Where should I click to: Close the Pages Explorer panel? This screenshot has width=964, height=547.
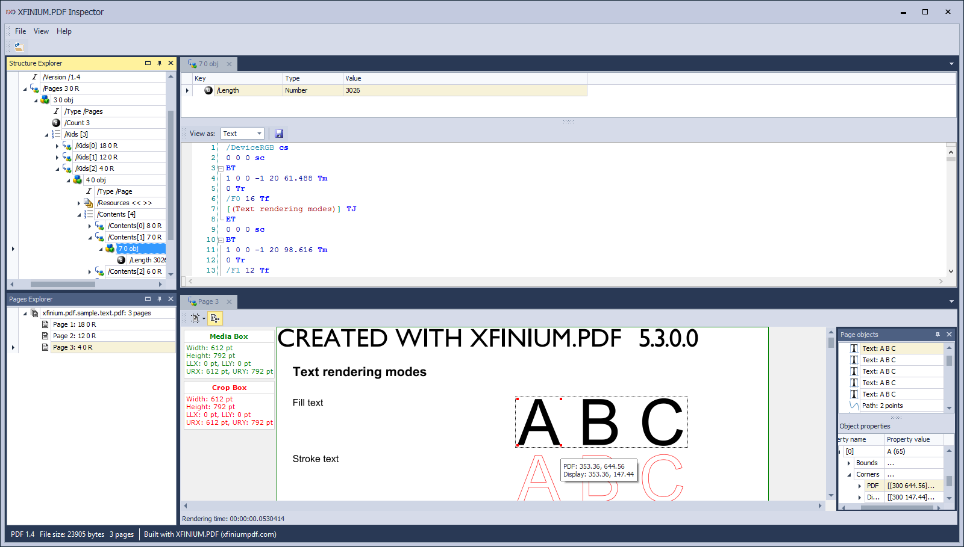pos(171,299)
